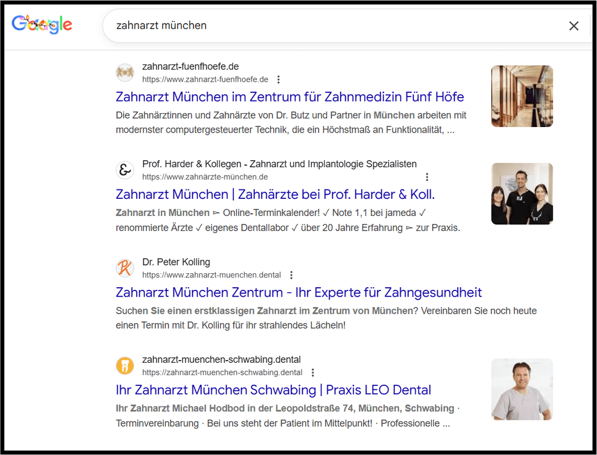The image size is (597, 455).
Task: Click the hallway thumbnail of the Fünf Höfe result
Action: coord(522,96)
